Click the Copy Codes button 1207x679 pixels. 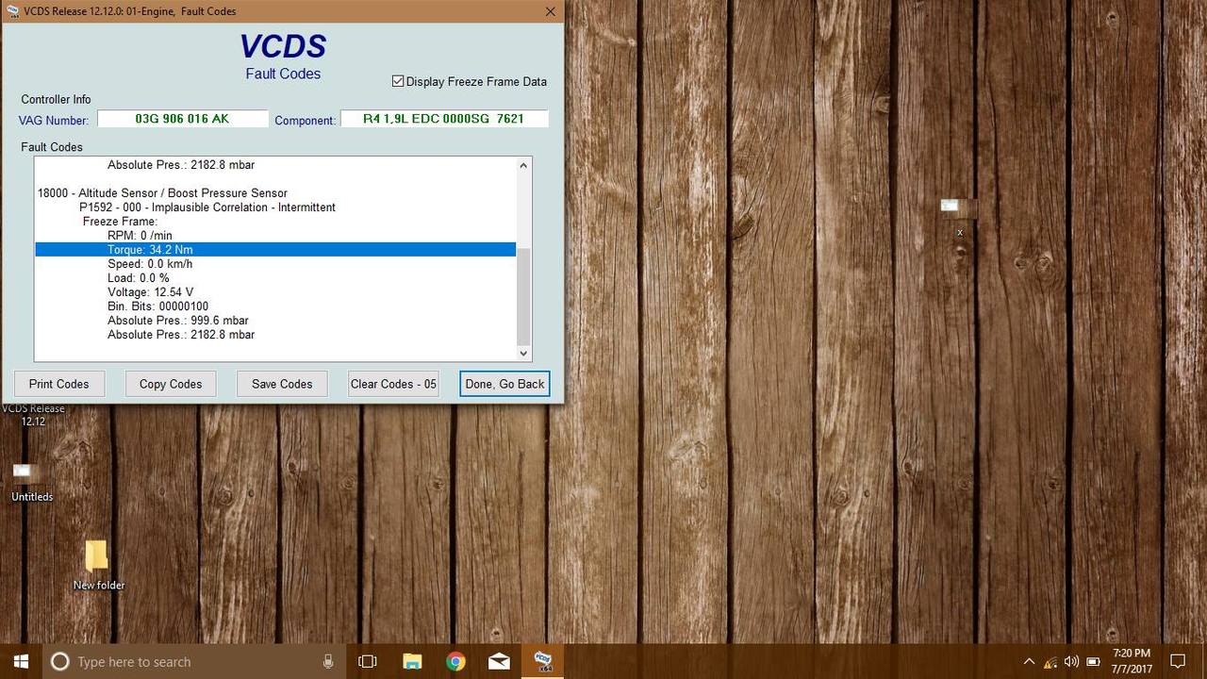[171, 384]
